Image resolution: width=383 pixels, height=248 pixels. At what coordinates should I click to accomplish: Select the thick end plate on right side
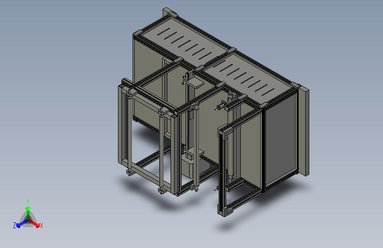[304, 130]
